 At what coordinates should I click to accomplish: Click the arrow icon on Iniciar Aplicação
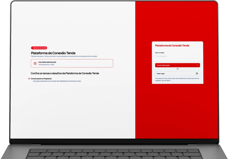(x=197, y=65)
